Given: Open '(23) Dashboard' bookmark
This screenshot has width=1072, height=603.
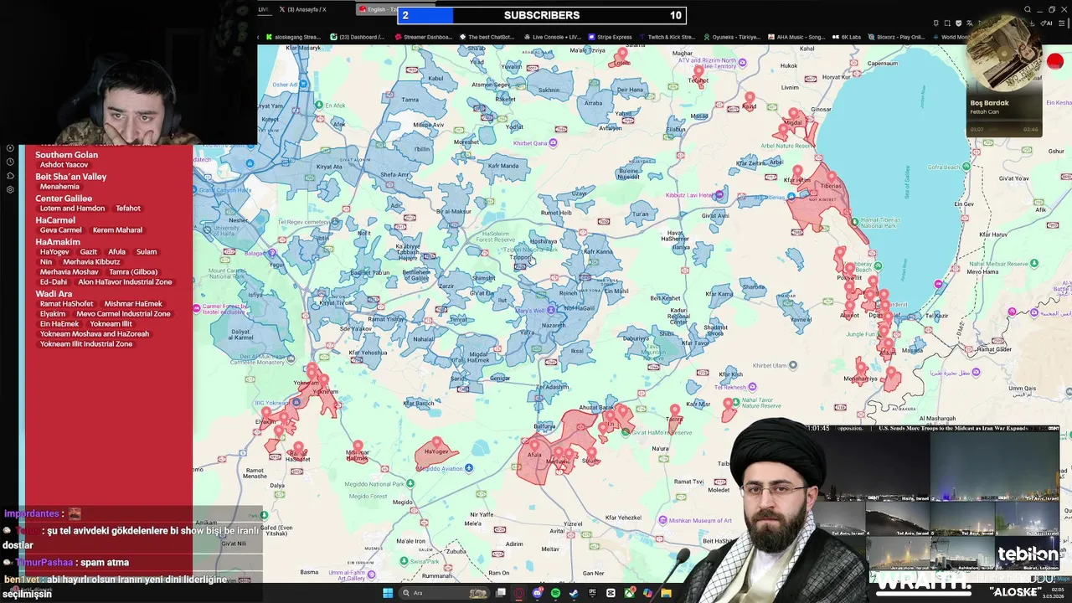Looking at the screenshot, I should (358, 37).
